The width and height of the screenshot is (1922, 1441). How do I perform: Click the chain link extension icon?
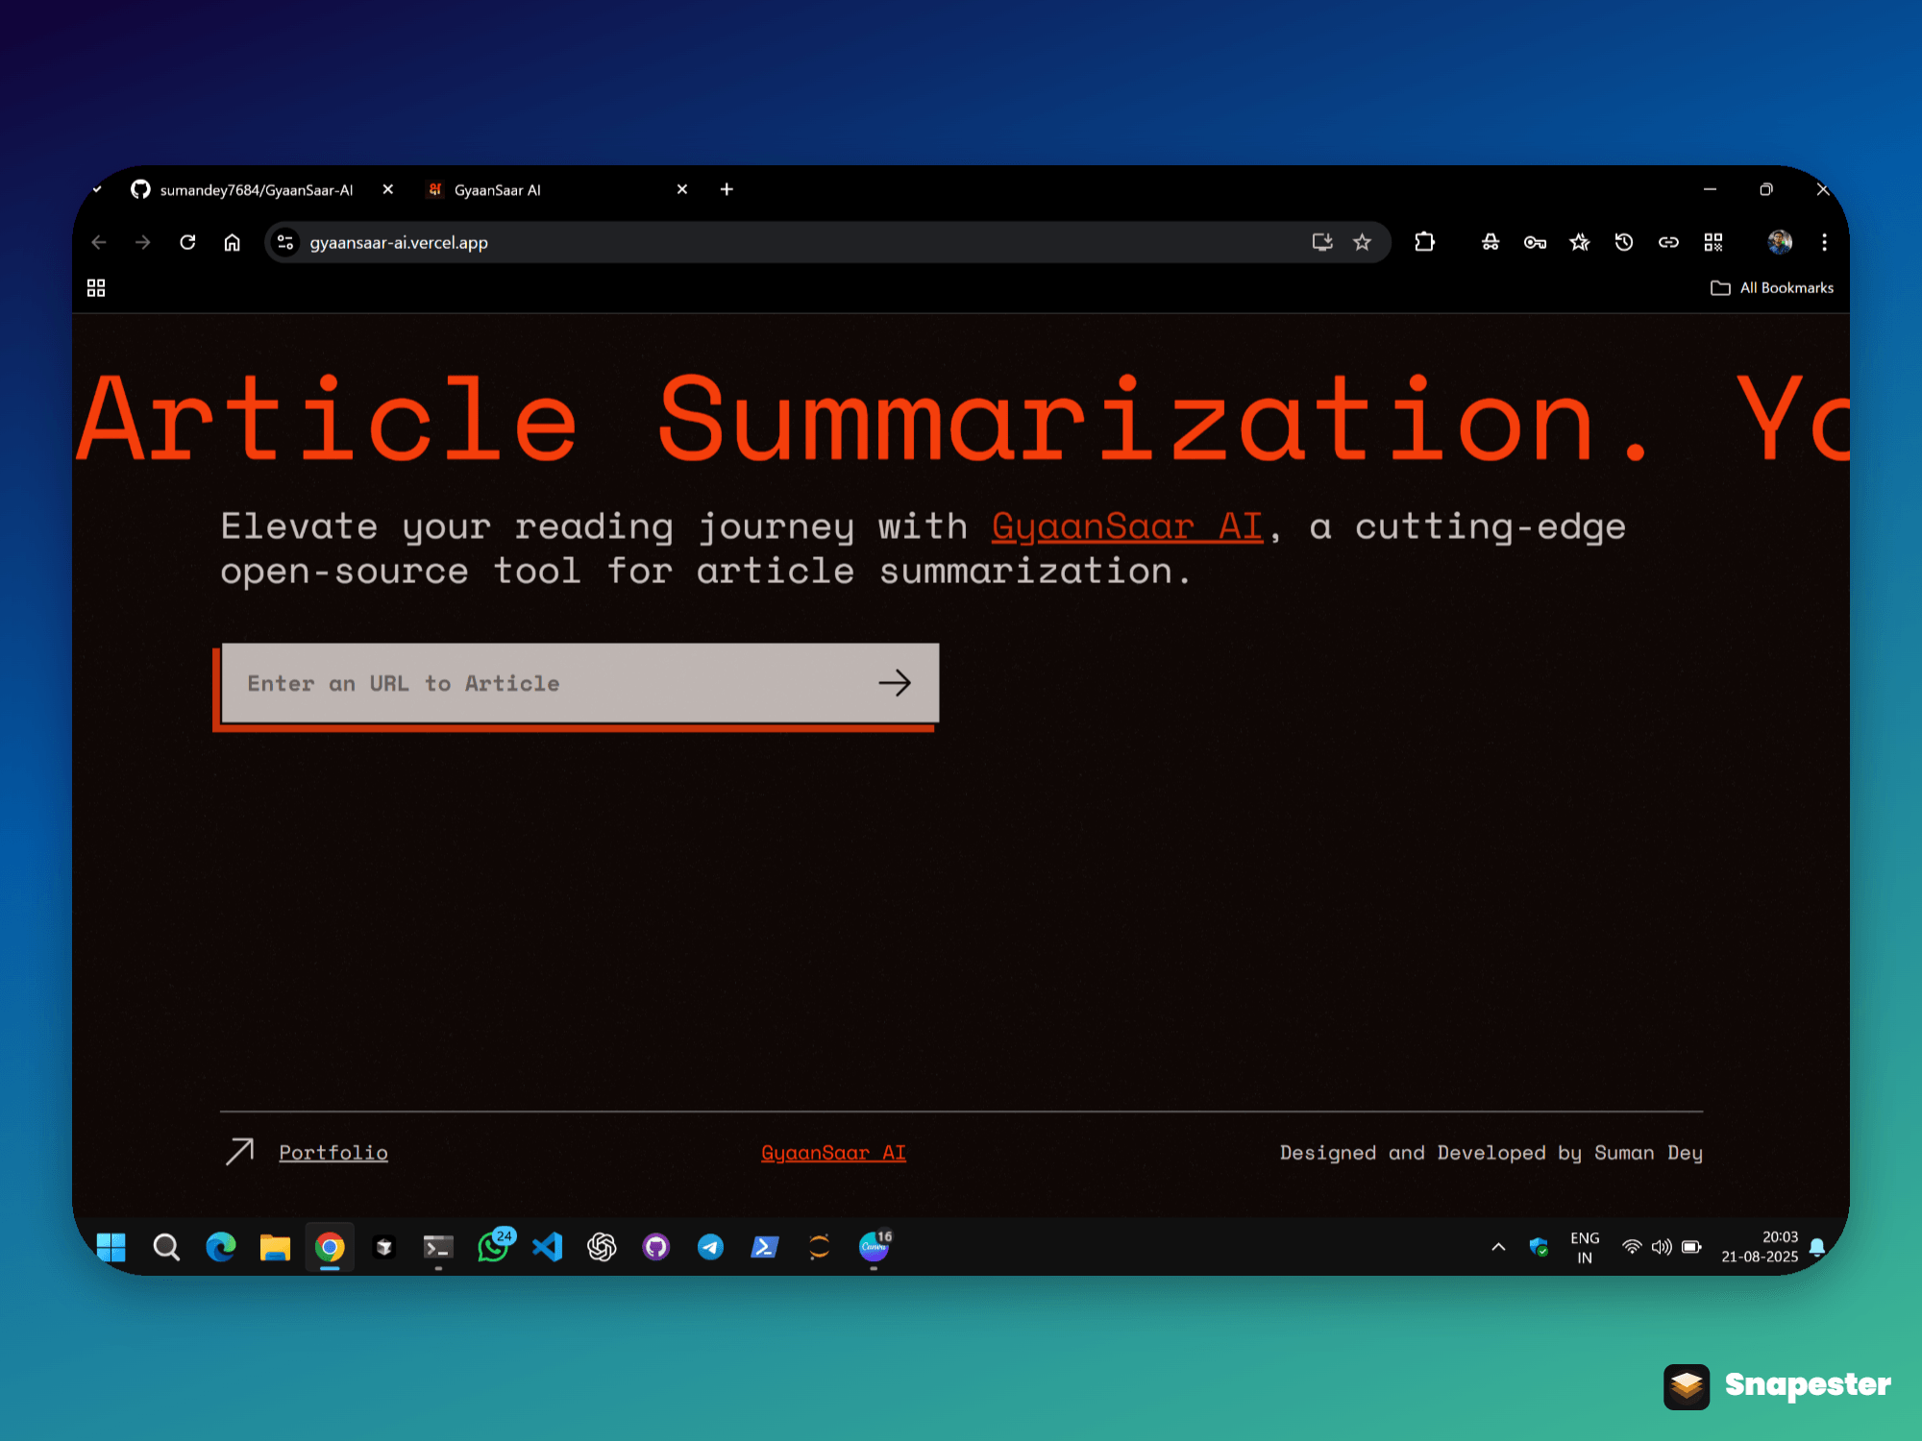[x=1668, y=243]
